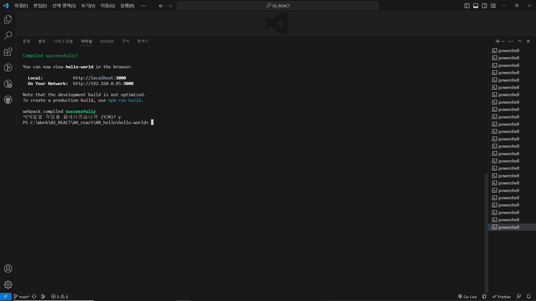Switch to the GITLENS panel tab
This screenshot has height=301, width=536.
(x=107, y=41)
